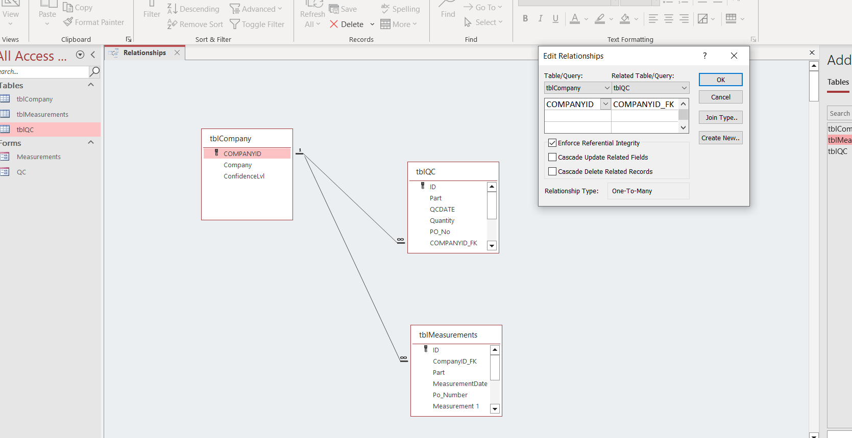Image resolution: width=852 pixels, height=438 pixels.
Task: Confirm with the OK button
Action: click(x=721, y=80)
